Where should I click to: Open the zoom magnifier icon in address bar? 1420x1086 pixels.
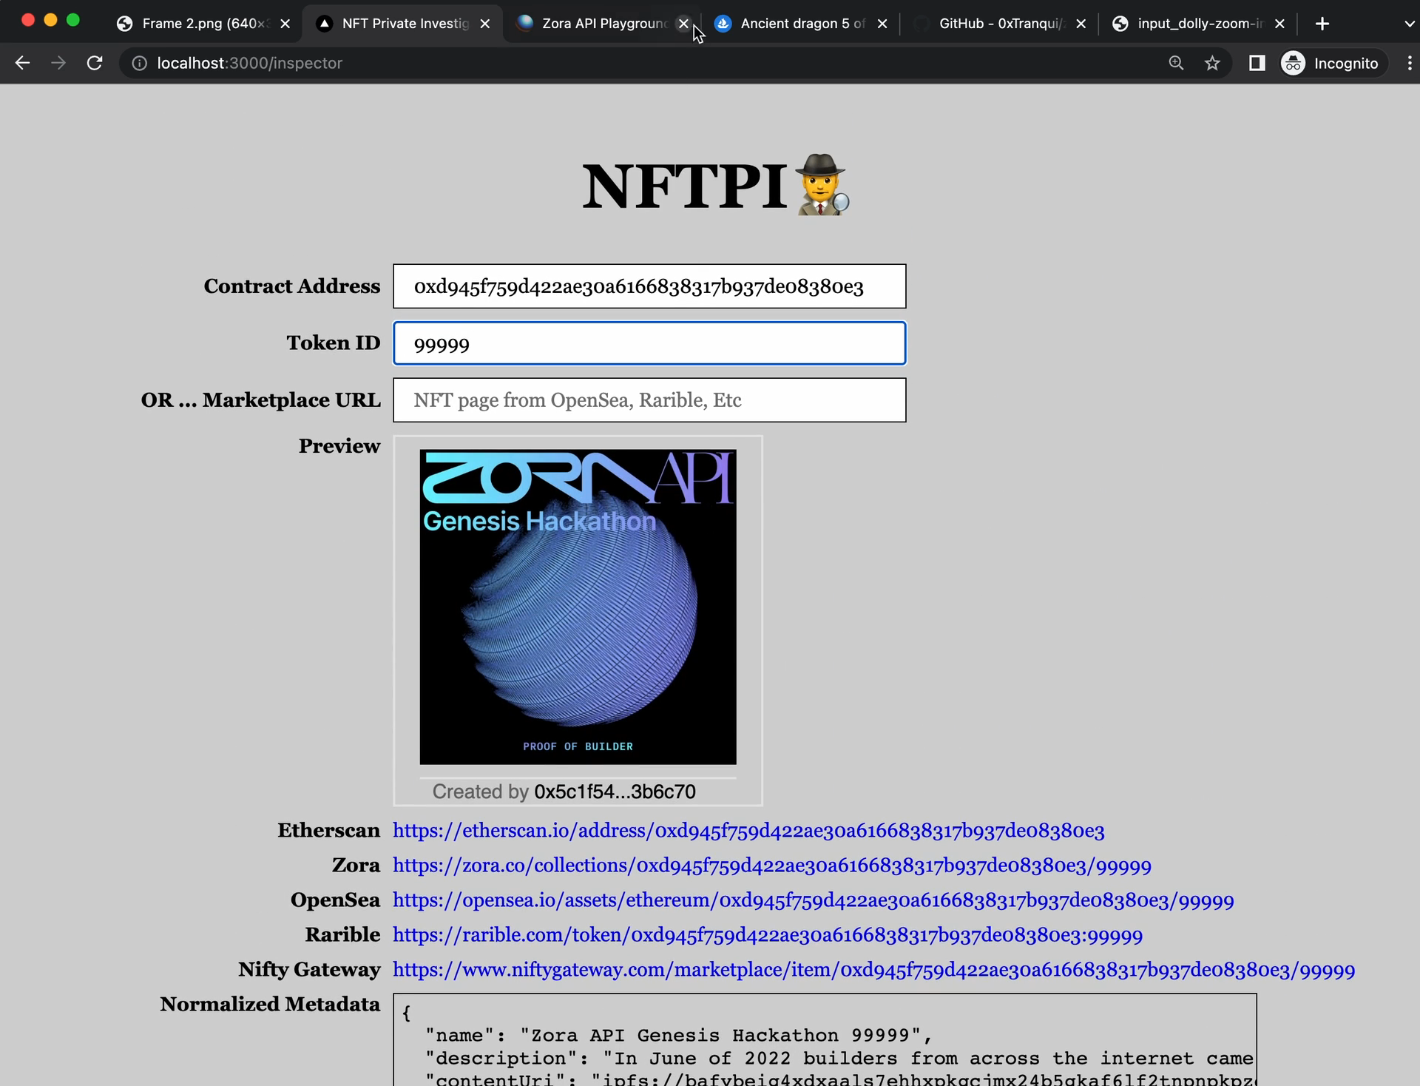tap(1176, 64)
